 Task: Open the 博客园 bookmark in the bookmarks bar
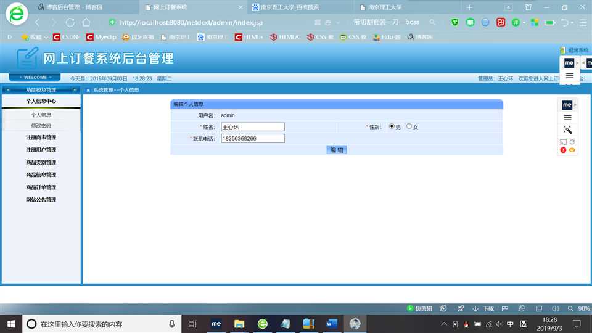pyautogui.click(x=420, y=37)
